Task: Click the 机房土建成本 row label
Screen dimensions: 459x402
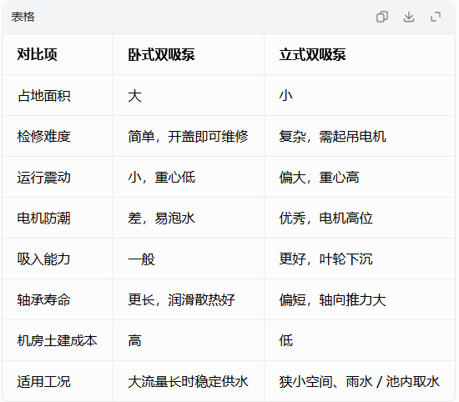Action: (x=57, y=340)
